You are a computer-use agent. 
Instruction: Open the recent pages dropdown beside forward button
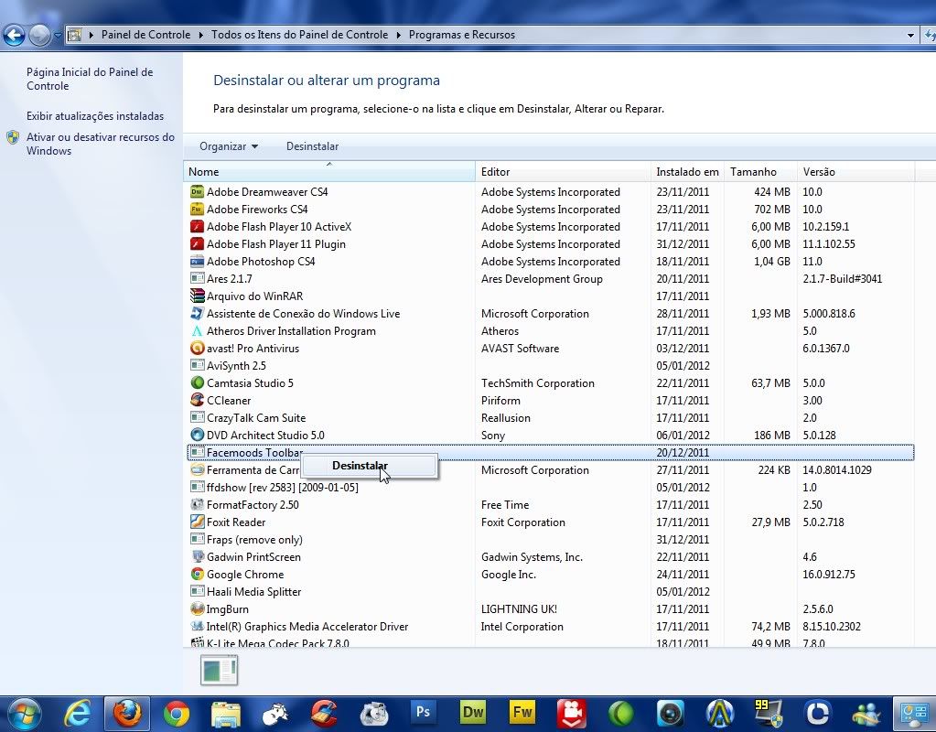(58, 36)
